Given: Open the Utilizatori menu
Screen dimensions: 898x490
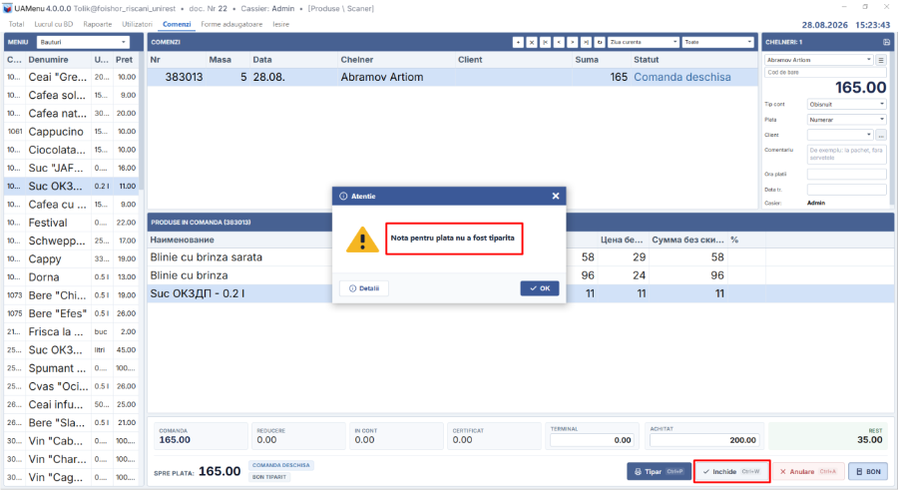Looking at the screenshot, I should 137,24.
